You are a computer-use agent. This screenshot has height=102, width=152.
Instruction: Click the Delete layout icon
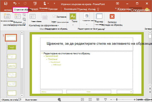coord(24,15)
